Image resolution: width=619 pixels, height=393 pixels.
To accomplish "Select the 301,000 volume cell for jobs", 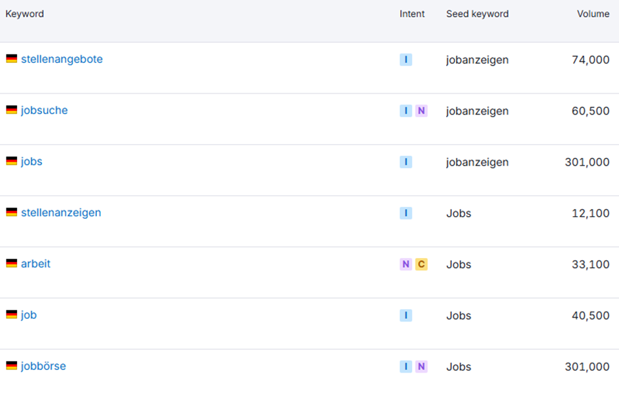I will click(x=587, y=162).
